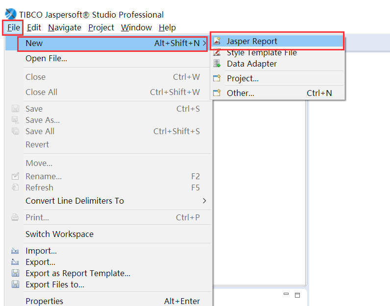This screenshot has height=306, width=390.
Task: Click the Other... wizard icon
Action: [217, 93]
